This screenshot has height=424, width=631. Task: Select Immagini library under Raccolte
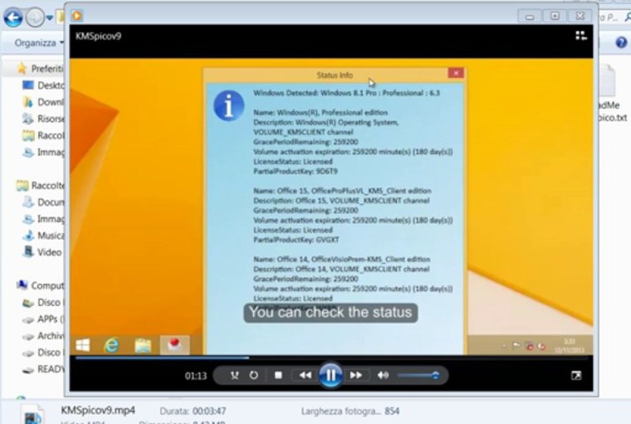43,219
